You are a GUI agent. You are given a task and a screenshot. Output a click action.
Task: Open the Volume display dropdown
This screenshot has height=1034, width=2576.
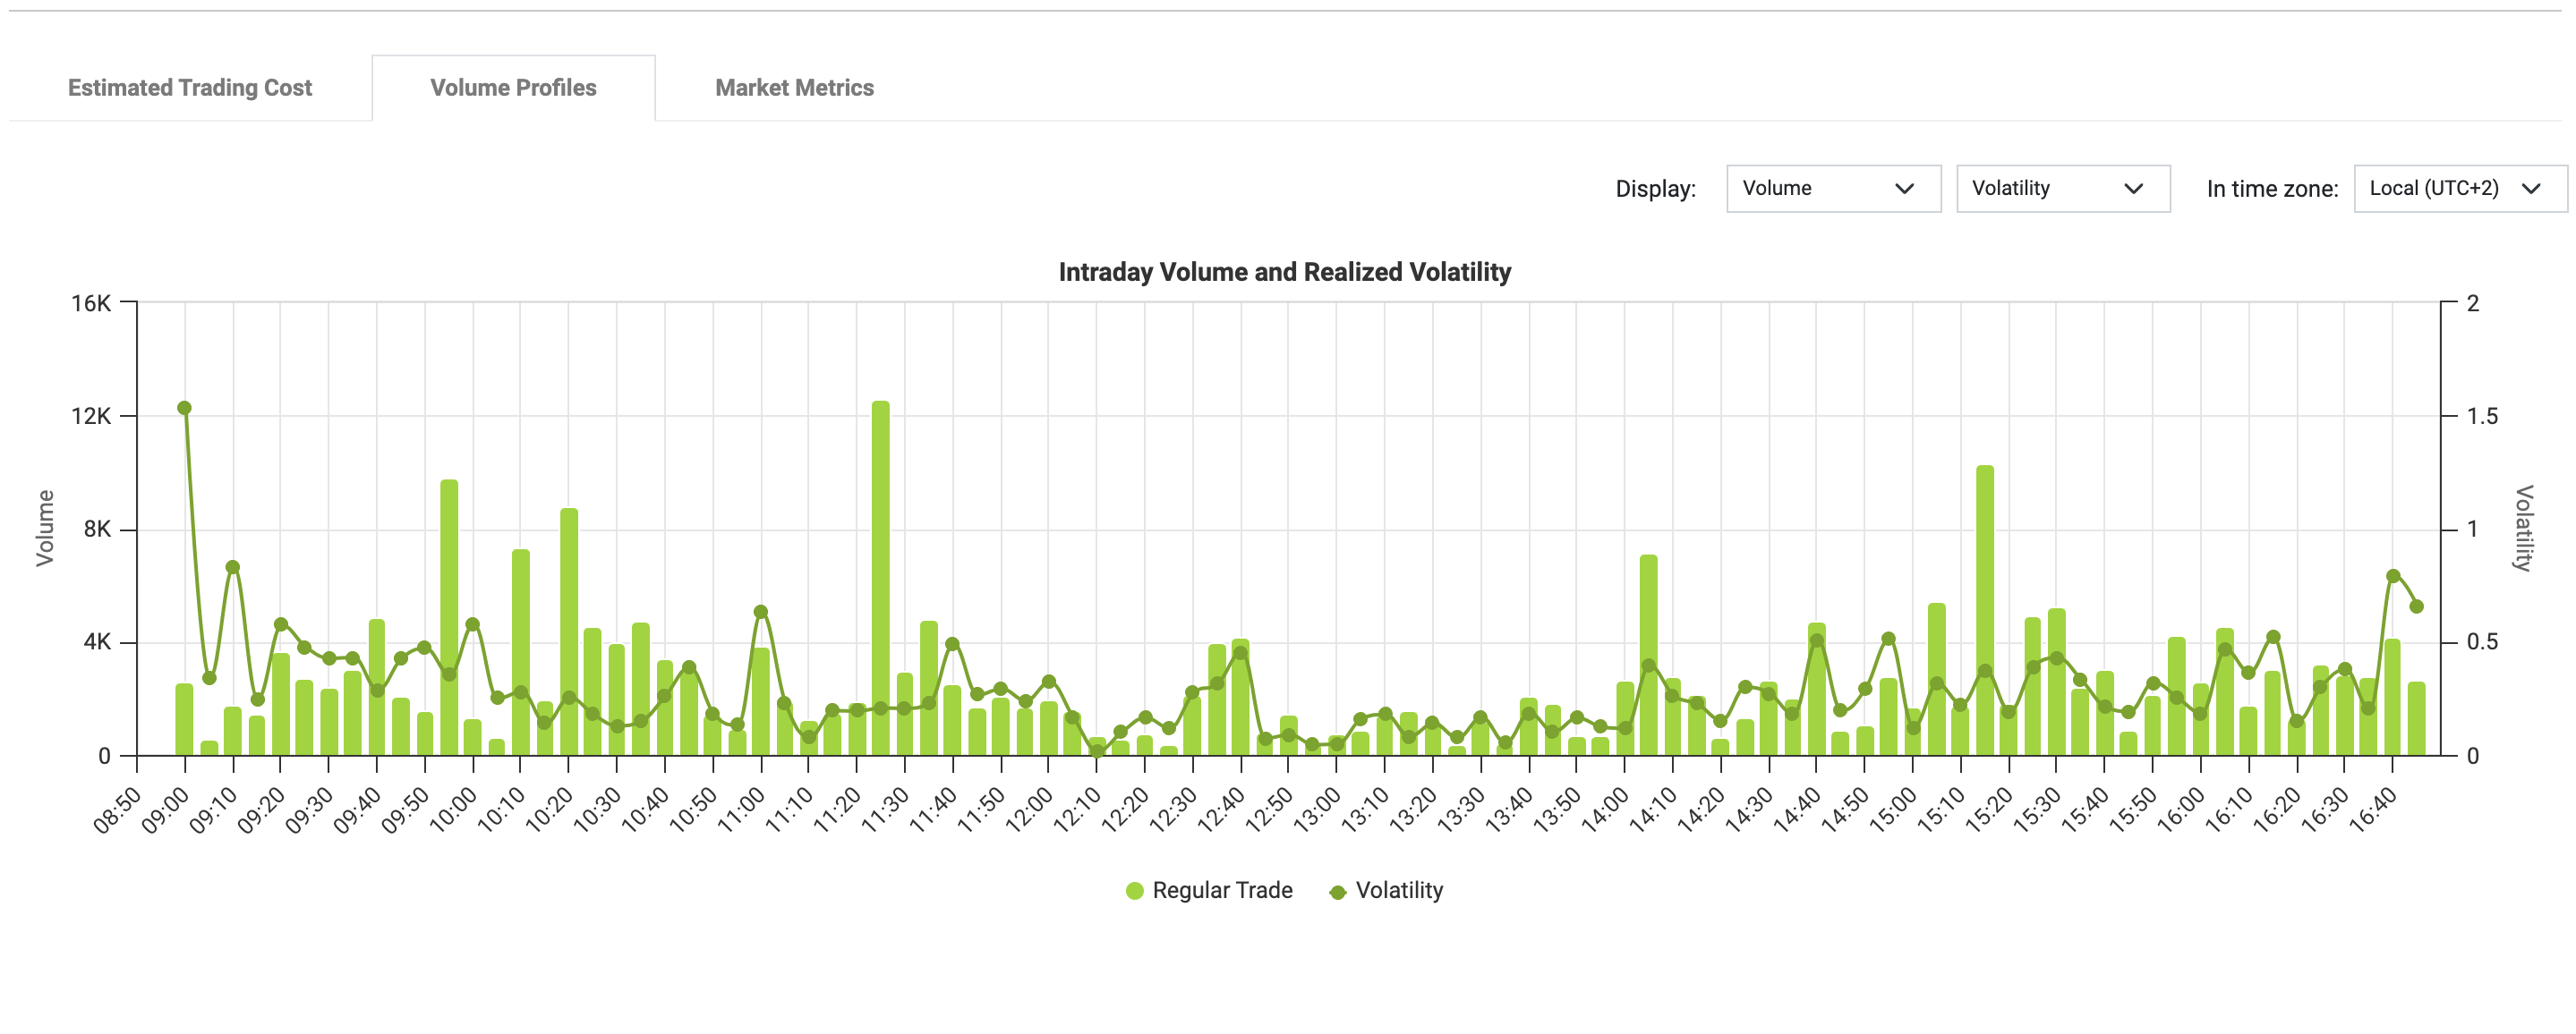pos(1832,189)
